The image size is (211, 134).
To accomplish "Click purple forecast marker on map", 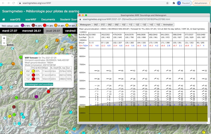I will pyautogui.click(x=36, y=96).
